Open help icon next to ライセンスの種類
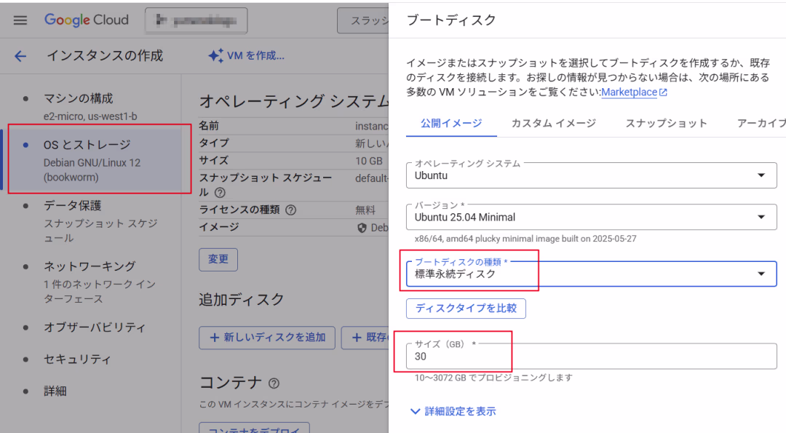786x433 pixels. click(x=290, y=210)
